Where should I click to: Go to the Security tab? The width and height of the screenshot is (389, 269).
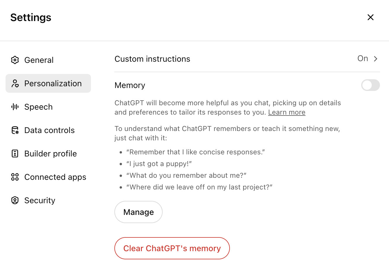tap(40, 200)
